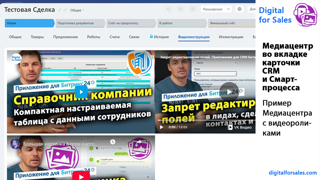
Task: Activate the Финальный счёт stage
Action: tap(229, 23)
